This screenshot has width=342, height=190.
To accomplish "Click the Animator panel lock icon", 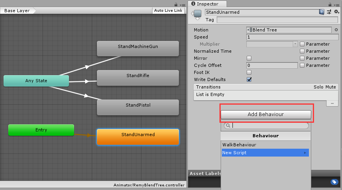I will click(176, 5).
